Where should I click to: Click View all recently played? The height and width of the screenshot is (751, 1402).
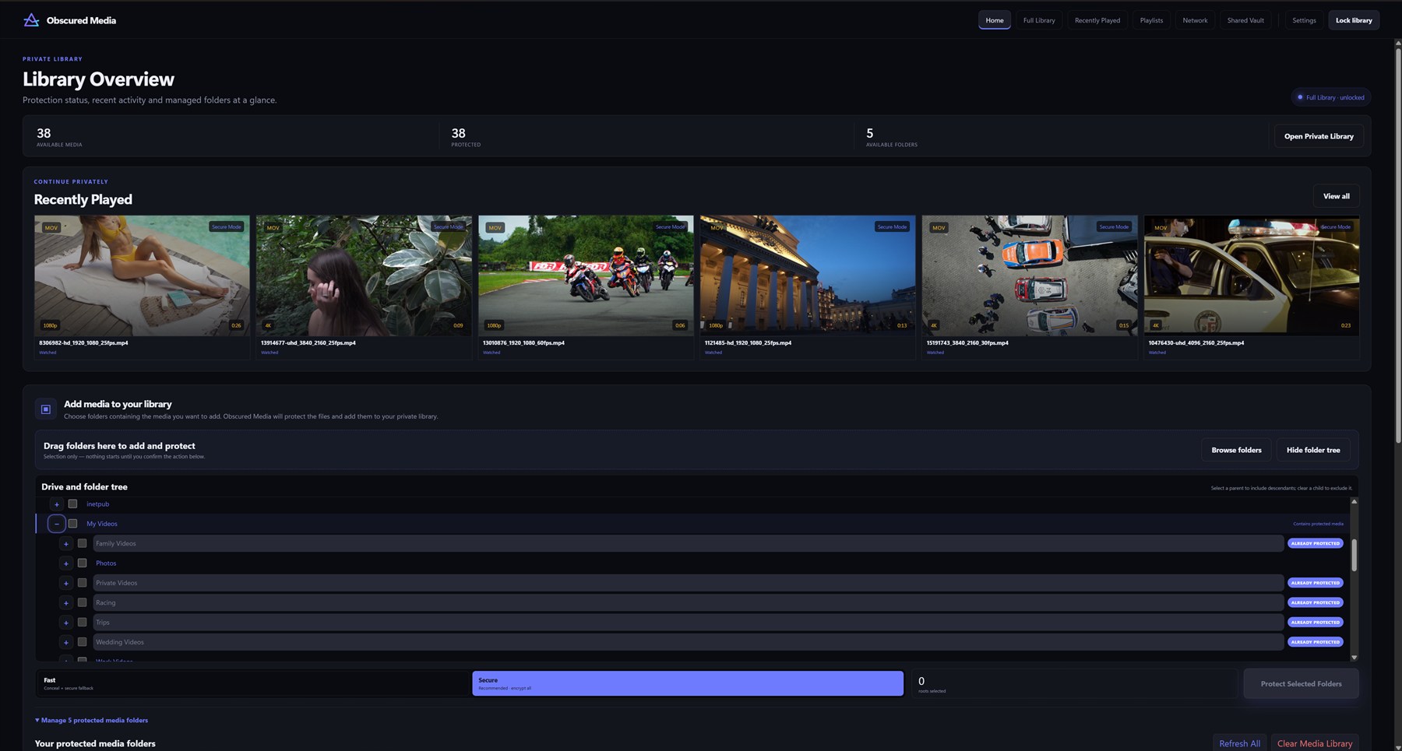tap(1336, 196)
